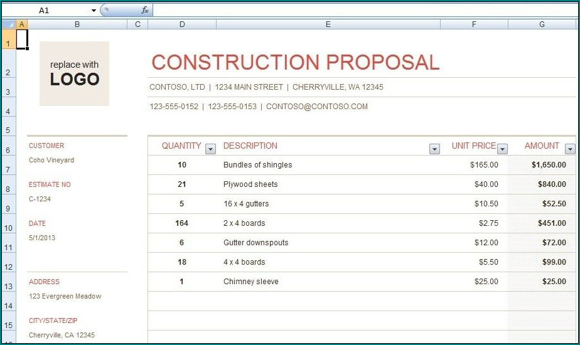Viewport: 580px width, 345px height.
Task: Click the 'Coho Vineyard' customer cell
Action: (x=51, y=160)
